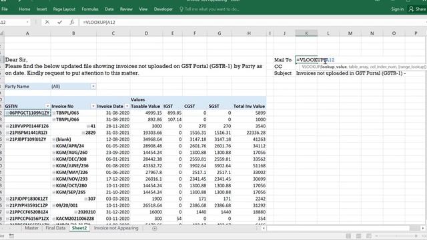
Task: Open the Formulas ribbon tab
Action: [x=90, y=9]
